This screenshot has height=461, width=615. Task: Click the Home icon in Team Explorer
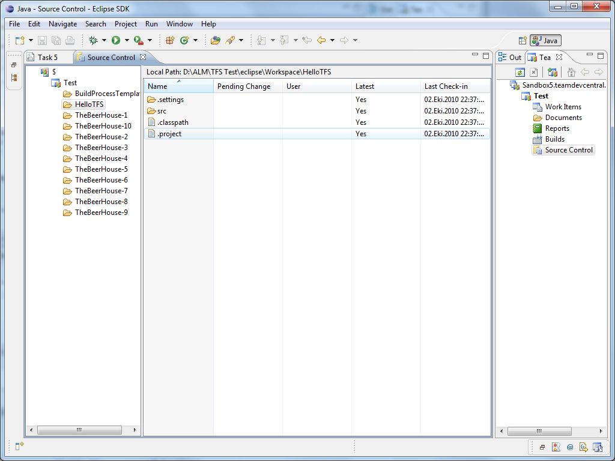571,72
